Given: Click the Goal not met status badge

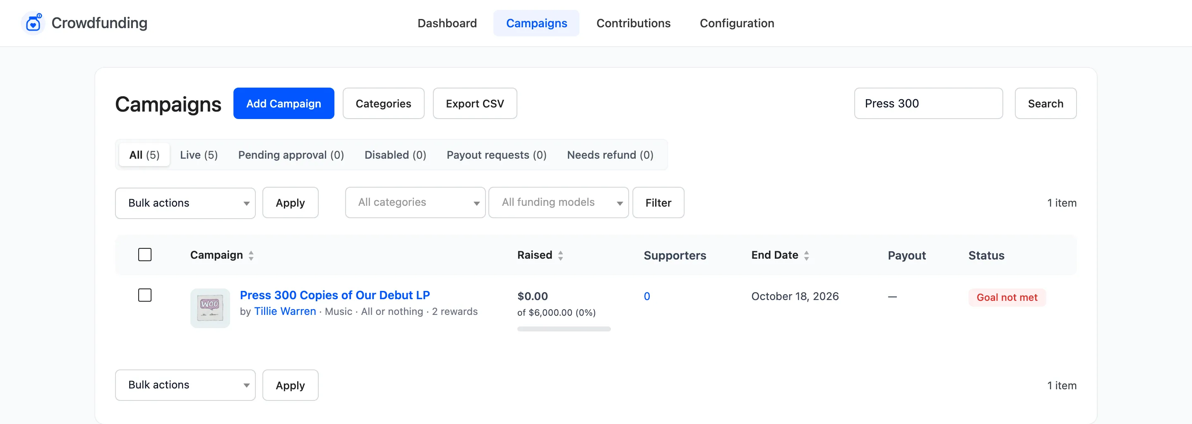Looking at the screenshot, I should coord(1007,298).
